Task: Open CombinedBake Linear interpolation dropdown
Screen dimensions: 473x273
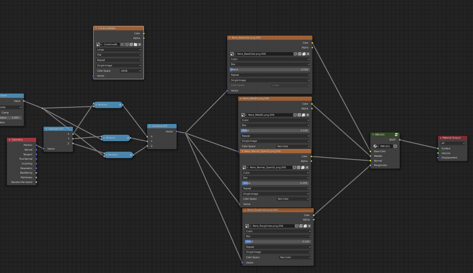Action: click(x=119, y=50)
